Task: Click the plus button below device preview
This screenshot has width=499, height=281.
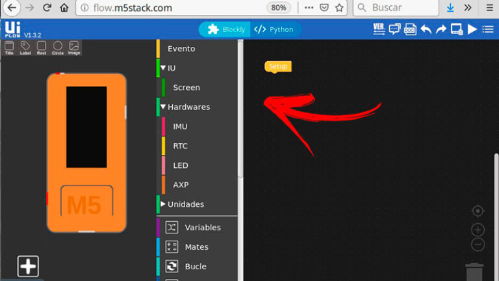Action: coord(28,266)
